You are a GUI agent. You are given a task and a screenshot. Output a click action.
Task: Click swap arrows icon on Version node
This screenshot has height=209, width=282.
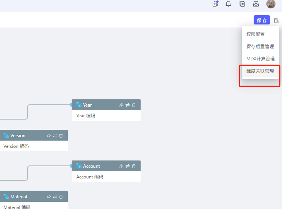pos(55,136)
